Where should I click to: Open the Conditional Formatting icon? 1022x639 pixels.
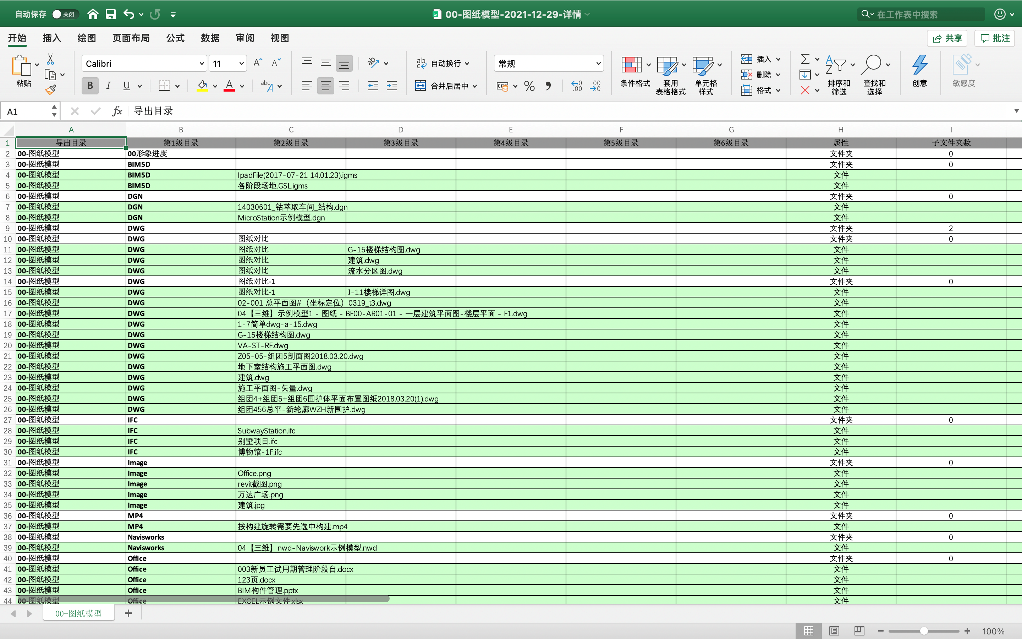point(632,65)
